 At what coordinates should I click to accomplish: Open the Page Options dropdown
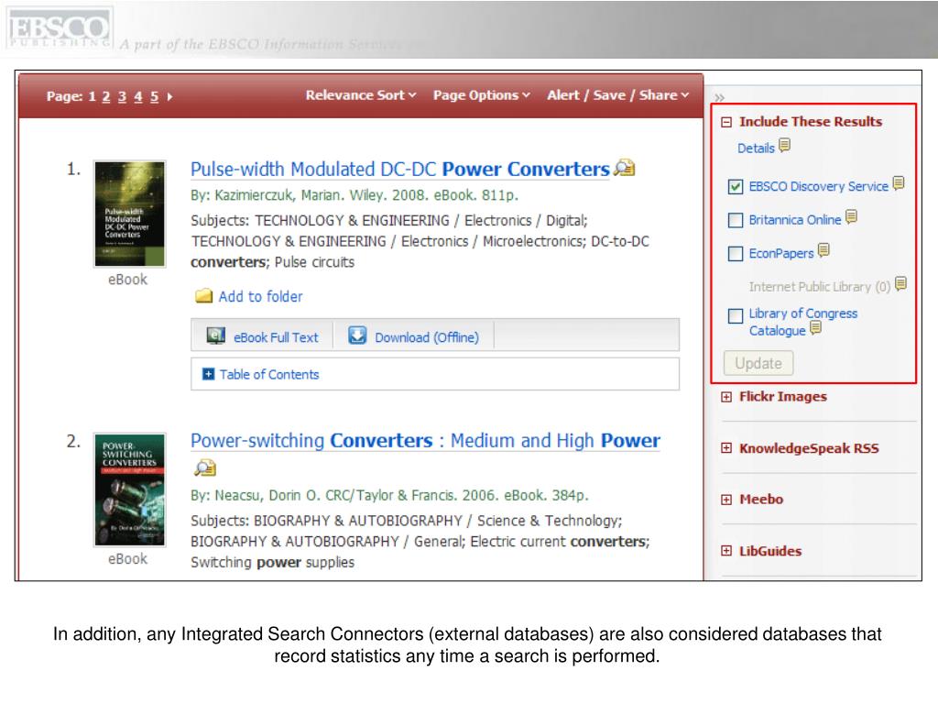[x=482, y=95]
